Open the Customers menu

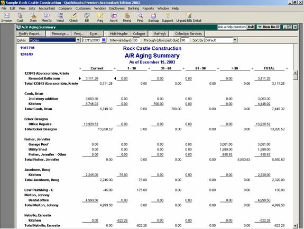[83, 8]
